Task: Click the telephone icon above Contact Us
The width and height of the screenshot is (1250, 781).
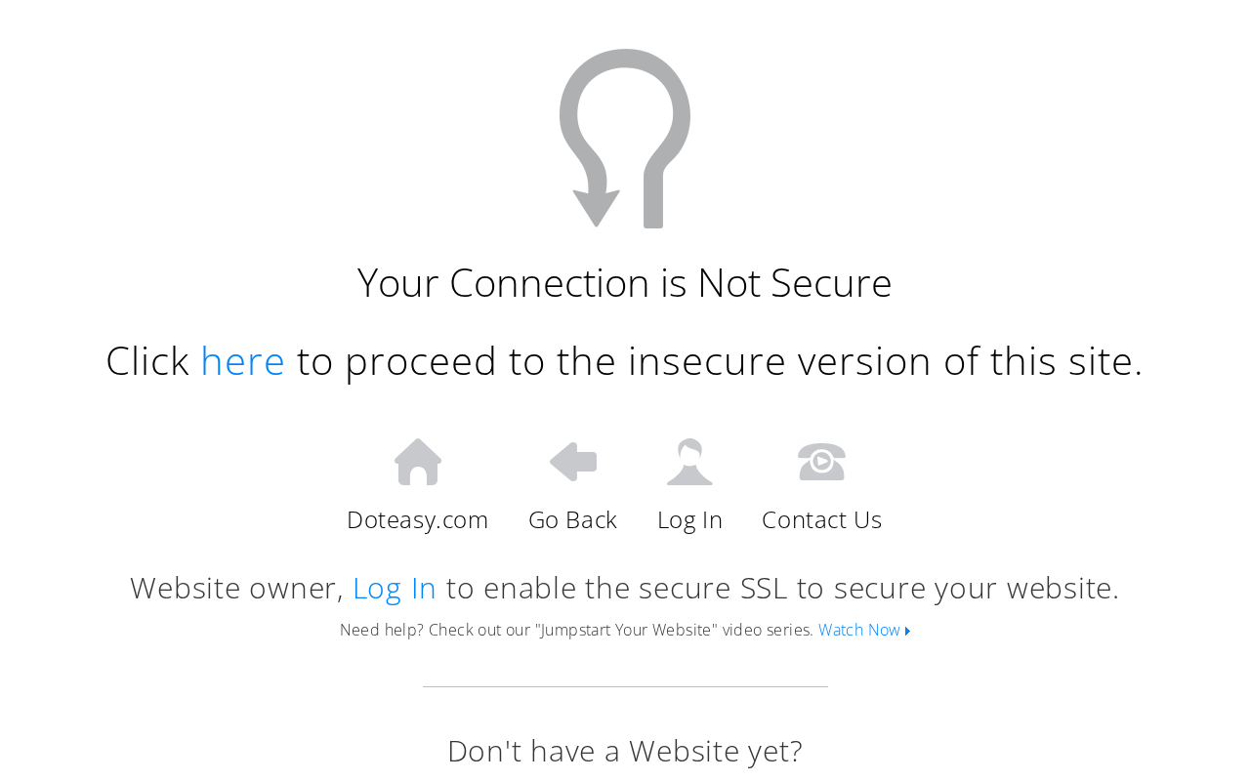Action: (x=821, y=462)
